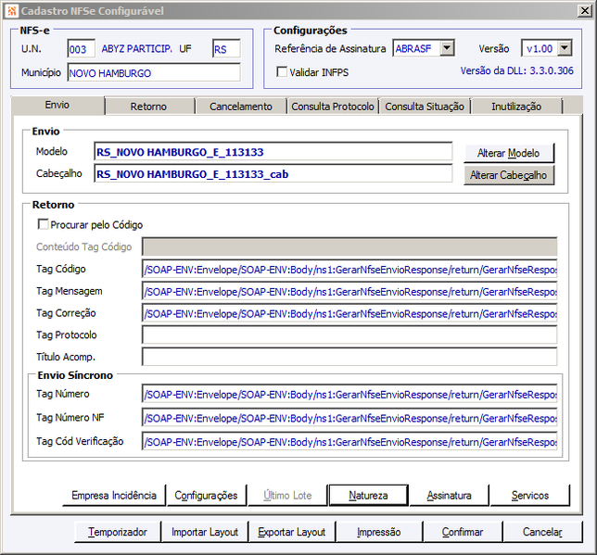
Task: Open the Assinatura button
Action: pos(449,495)
